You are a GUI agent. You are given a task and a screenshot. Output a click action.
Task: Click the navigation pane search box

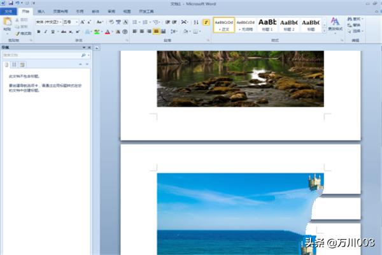(x=42, y=55)
